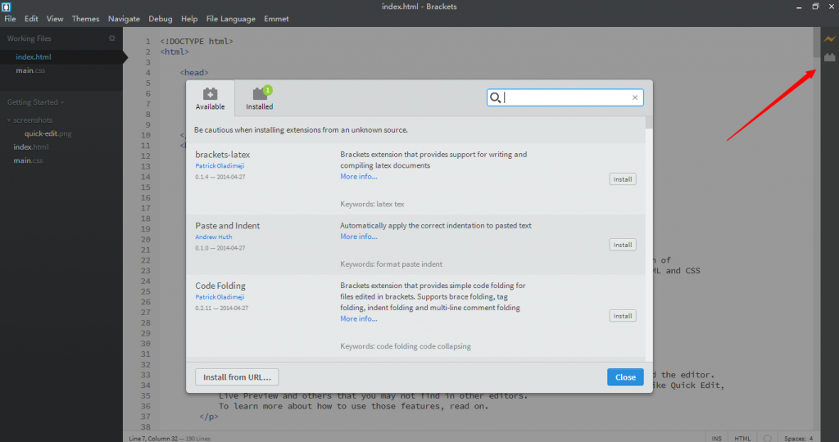This screenshot has height=442, width=839.
Task: Click the Code Folding extension title
Action: [x=220, y=286]
